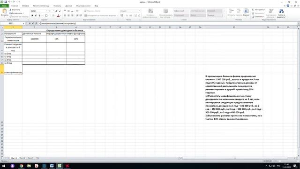Click the Word icon in taskbar
Screen dimensions: 300x169
click(x=52, y=166)
